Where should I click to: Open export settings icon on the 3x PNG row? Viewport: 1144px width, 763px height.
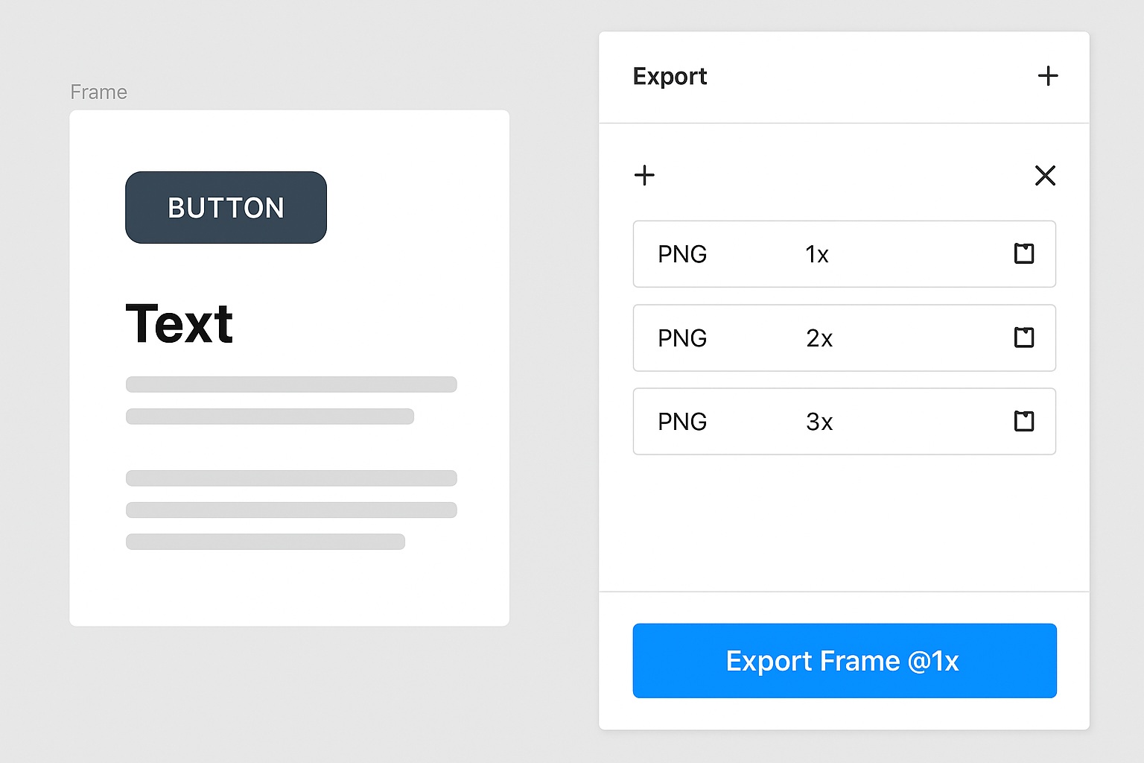pyautogui.click(x=1023, y=421)
